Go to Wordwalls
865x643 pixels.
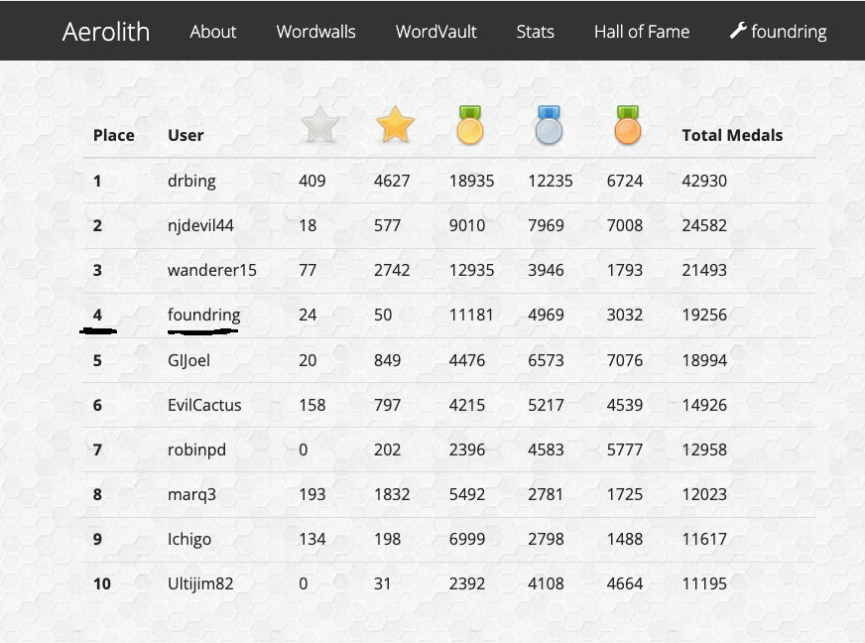click(x=316, y=32)
